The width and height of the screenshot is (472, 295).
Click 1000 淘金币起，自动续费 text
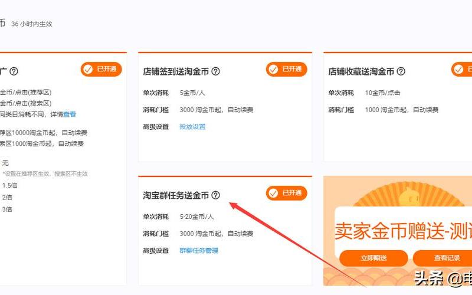coord(402,110)
